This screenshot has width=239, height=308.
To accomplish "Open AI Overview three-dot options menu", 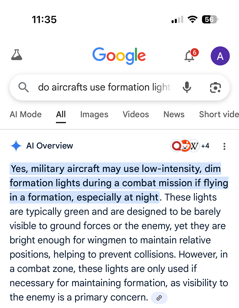I will pyautogui.click(x=225, y=146).
